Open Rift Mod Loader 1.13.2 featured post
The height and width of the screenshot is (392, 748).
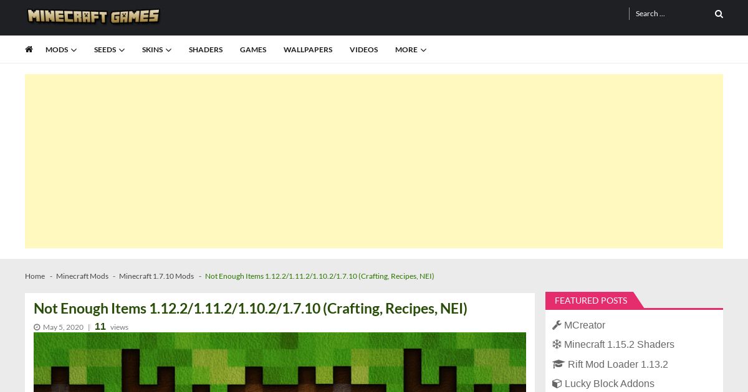click(618, 364)
